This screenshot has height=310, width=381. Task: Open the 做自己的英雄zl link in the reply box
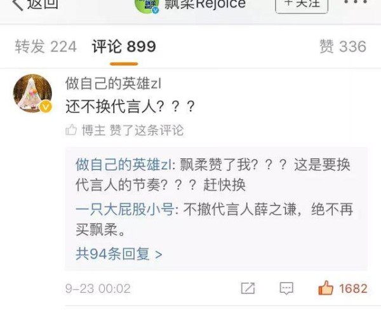click(124, 165)
